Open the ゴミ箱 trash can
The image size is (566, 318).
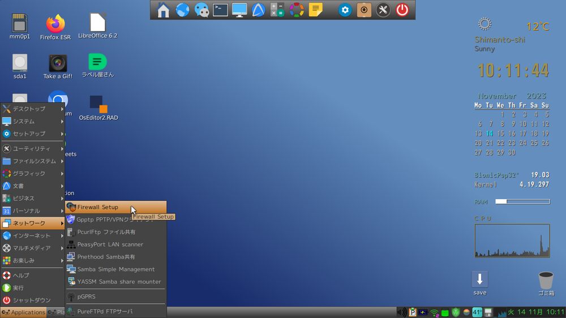point(546,283)
